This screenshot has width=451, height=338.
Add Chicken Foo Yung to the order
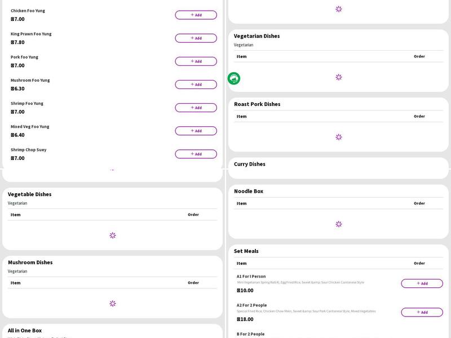coord(196,15)
